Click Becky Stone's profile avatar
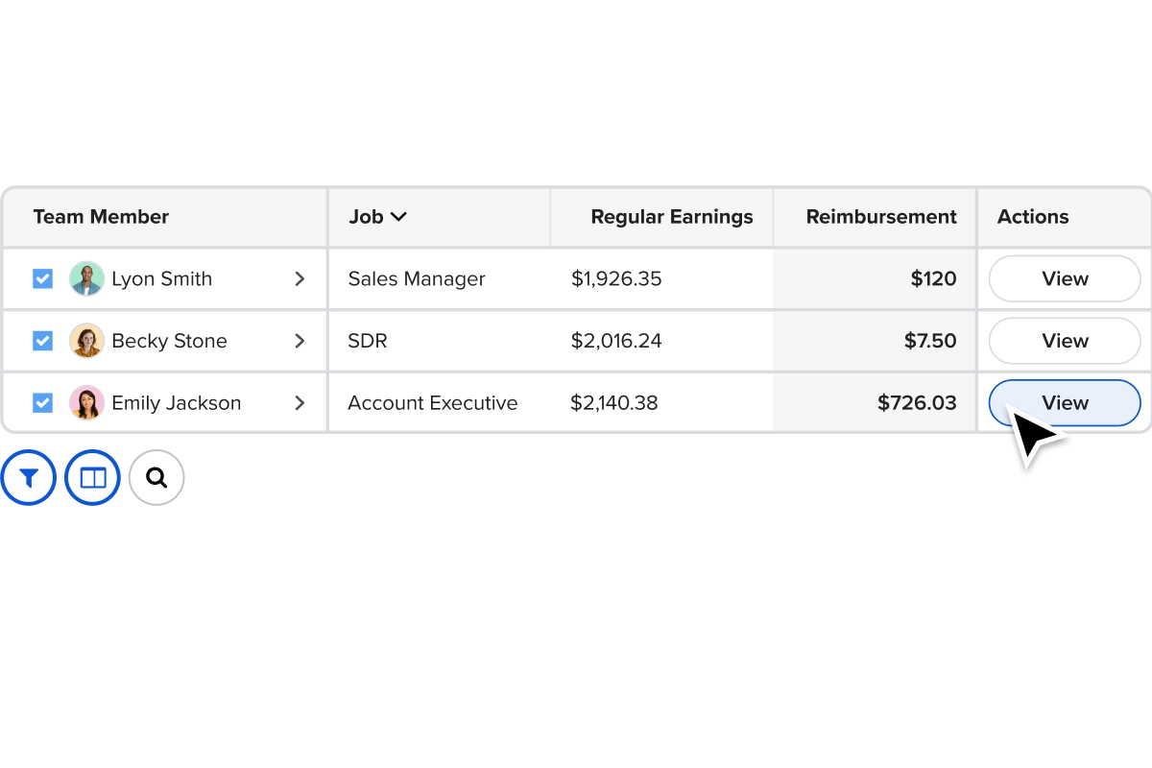1152x768 pixels. [x=87, y=341]
